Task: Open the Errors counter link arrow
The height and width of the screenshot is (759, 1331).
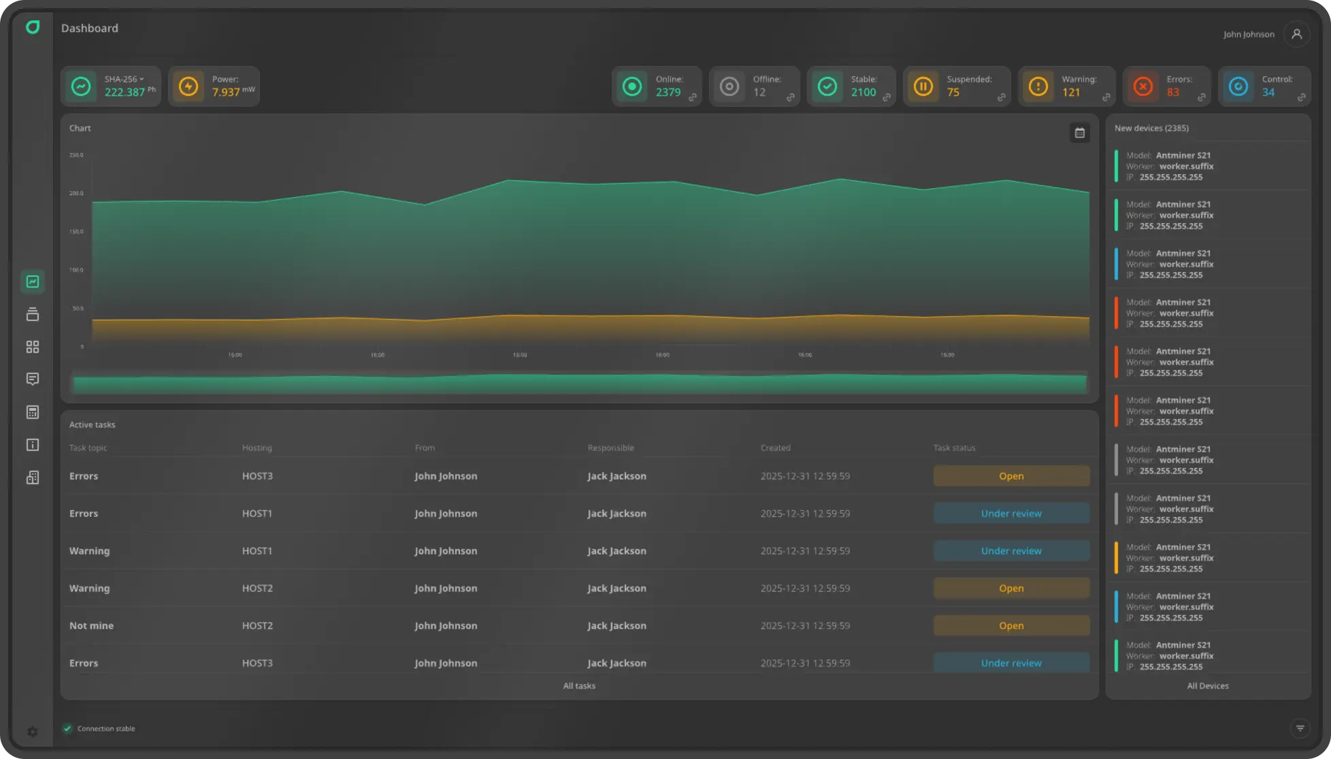Action: (x=1202, y=98)
